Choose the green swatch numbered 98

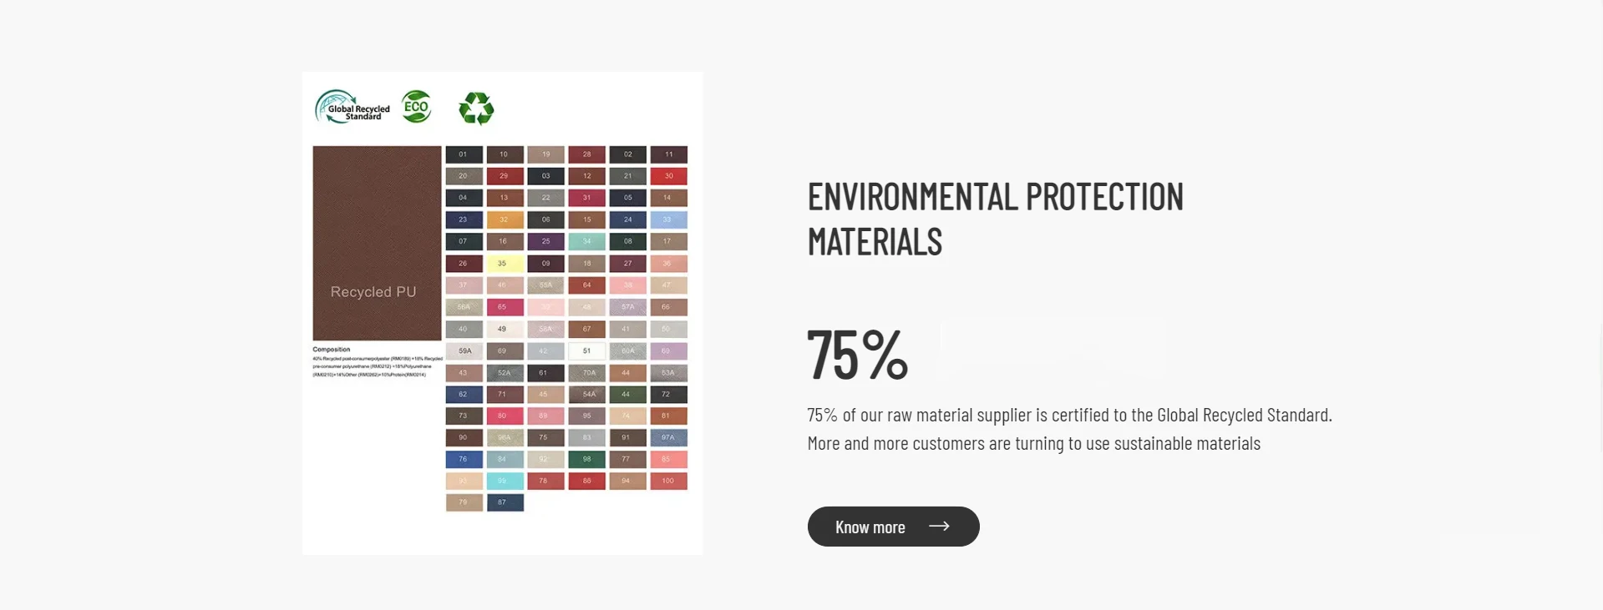pyautogui.click(x=586, y=459)
